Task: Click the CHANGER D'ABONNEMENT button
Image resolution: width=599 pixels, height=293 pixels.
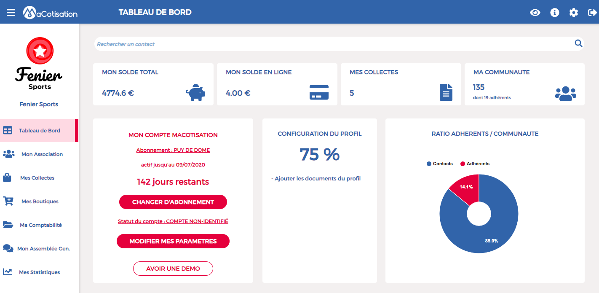Action: click(173, 202)
